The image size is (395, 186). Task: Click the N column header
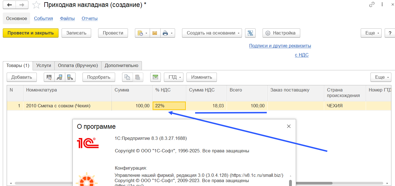click(15, 93)
